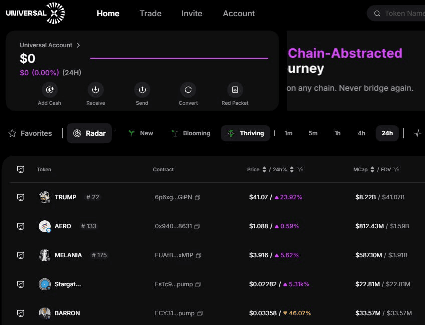This screenshot has width=425, height=325.
Task: Select the Radar tab
Action: coord(89,133)
